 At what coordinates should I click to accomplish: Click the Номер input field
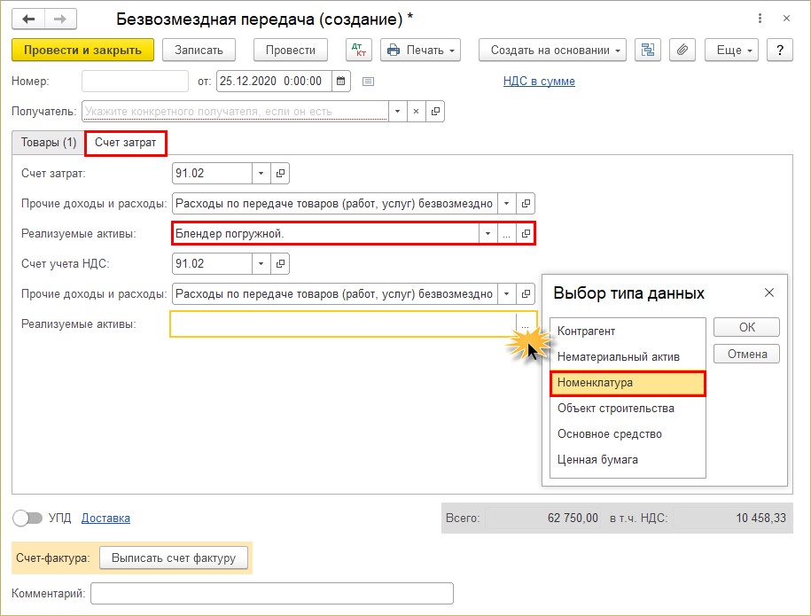(135, 82)
